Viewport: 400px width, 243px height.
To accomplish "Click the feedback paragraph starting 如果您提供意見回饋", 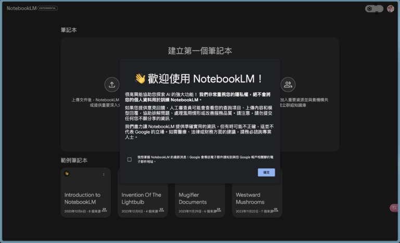I will coord(199,113).
